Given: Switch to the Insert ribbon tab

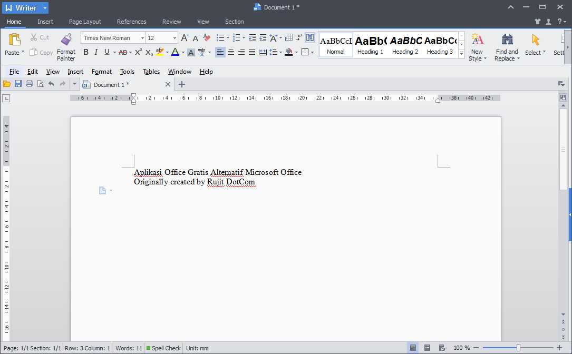Looking at the screenshot, I should tap(45, 22).
